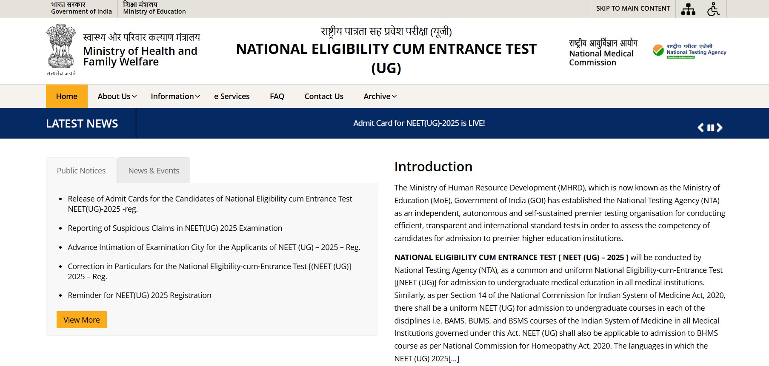Open Advance Intimation of Examination City notice
This screenshot has height=366, width=769.
tap(214, 247)
